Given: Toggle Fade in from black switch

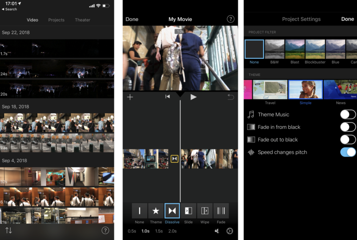Looking at the screenshot, I should pyautogui.click(x=348, y=127).
